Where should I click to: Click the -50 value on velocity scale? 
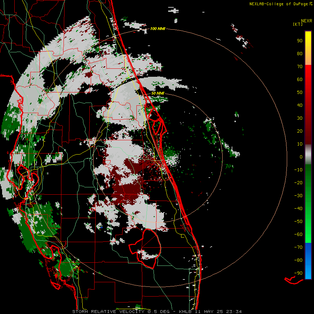click(298, 221)
